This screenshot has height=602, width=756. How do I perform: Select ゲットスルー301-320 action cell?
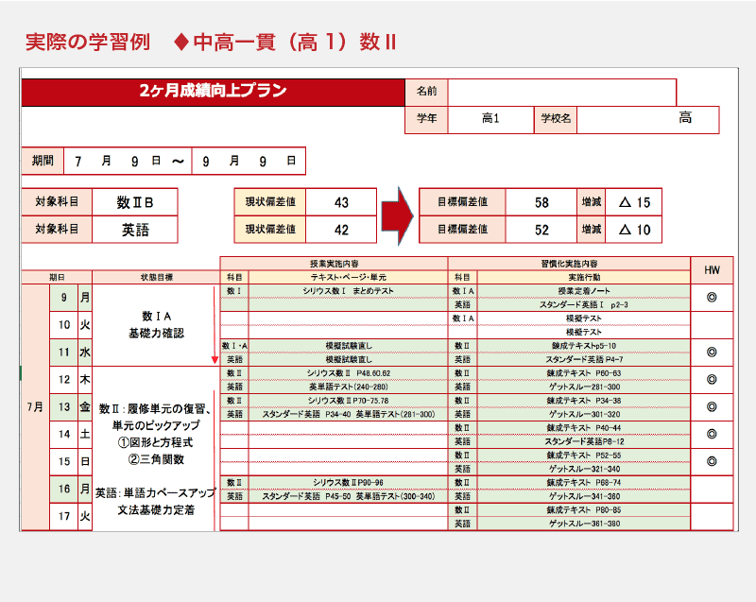[584, 414]
